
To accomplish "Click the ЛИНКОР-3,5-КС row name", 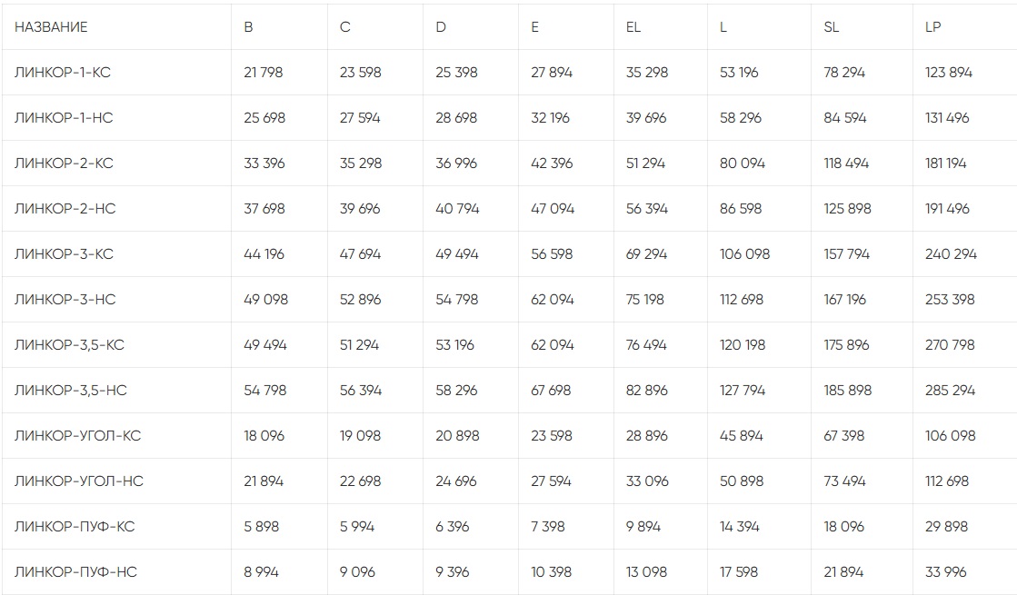I will pos(70,345).
